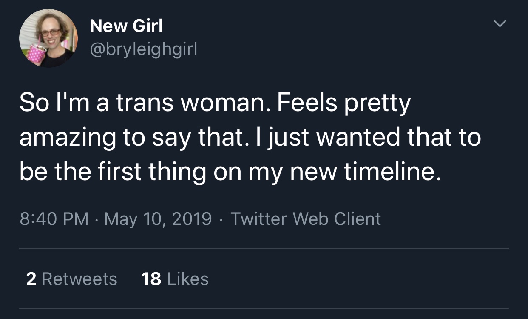Open the round profile avatar photo

(x=48, y=38)
